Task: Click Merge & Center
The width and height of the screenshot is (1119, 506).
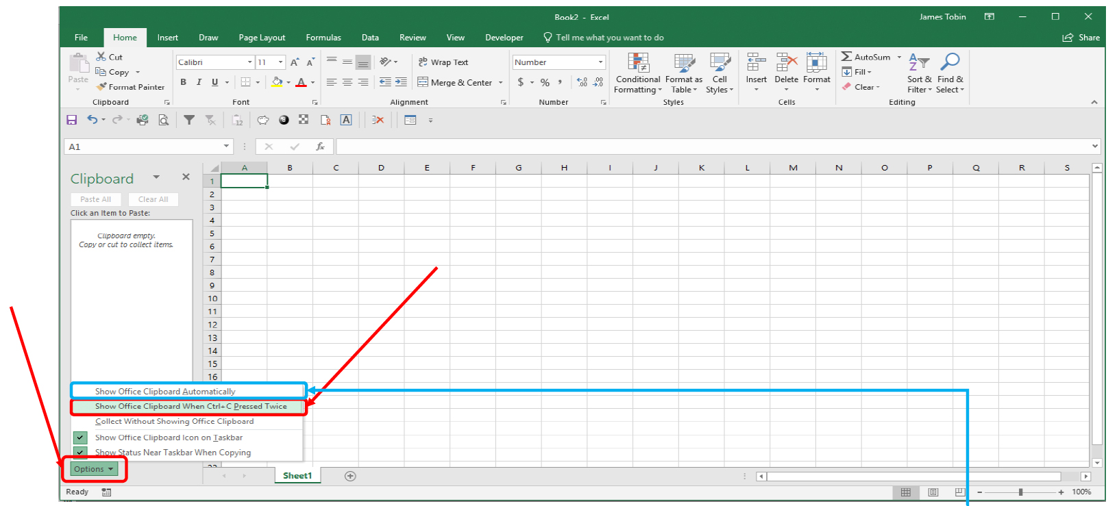Action: point(455,82)
